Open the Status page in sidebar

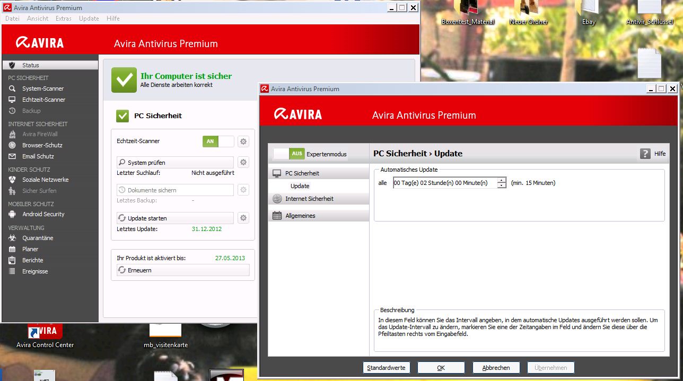pyautogui.click(x=50, y=65)
